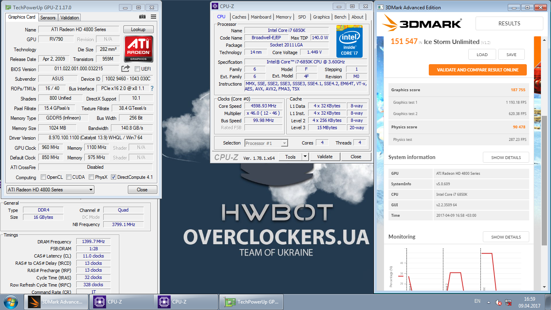Click the Driver Version field in GPU-Z
This screenshot has width=551, height=310.
[x=96, y=138]
